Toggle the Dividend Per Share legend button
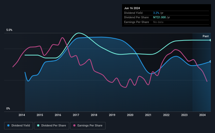 [x=52, y=126]
